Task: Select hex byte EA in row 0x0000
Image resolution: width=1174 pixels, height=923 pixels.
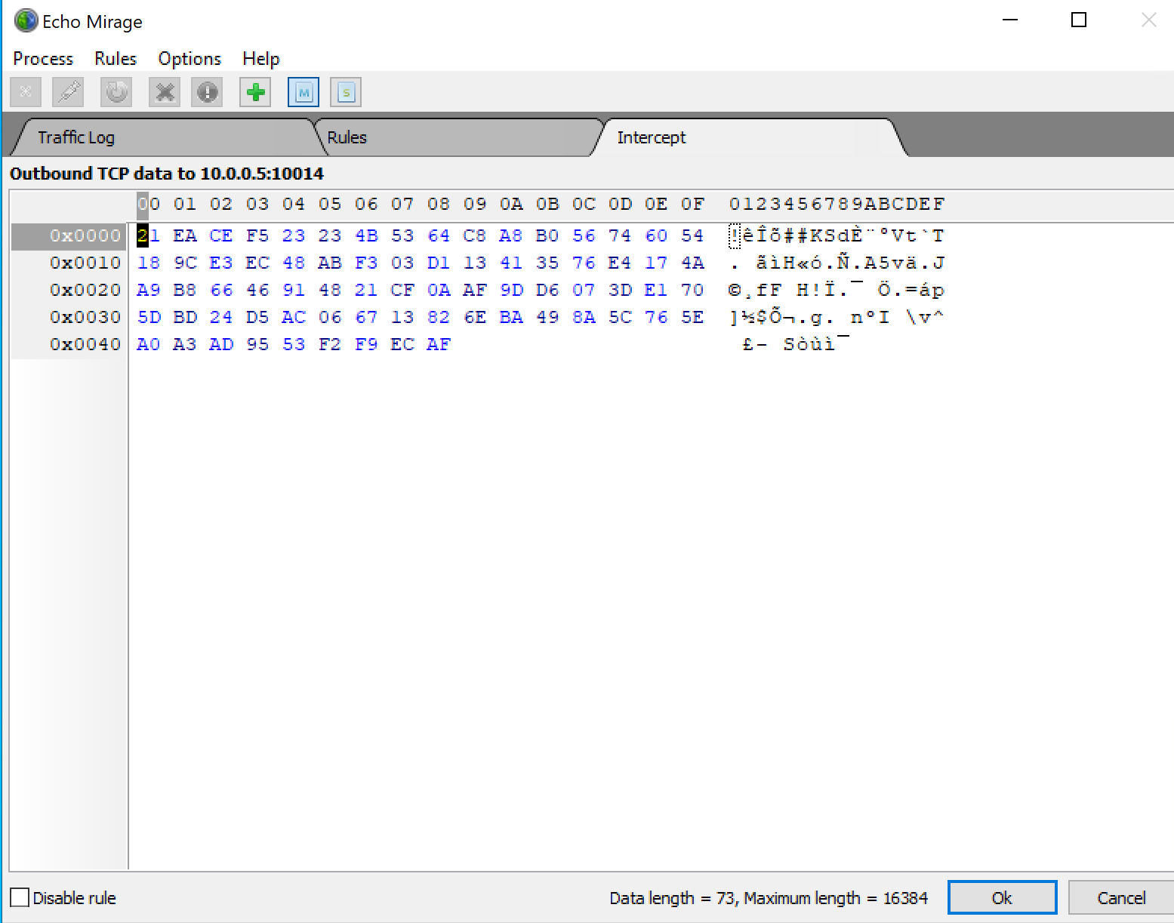Action: click(185, 235)
